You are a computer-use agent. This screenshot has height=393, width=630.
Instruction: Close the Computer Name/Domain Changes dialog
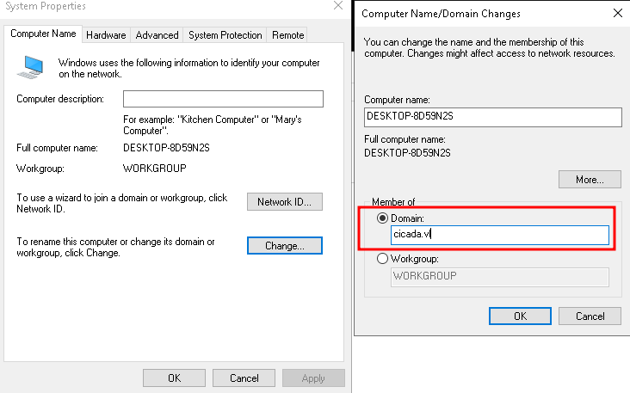[617, 13]
